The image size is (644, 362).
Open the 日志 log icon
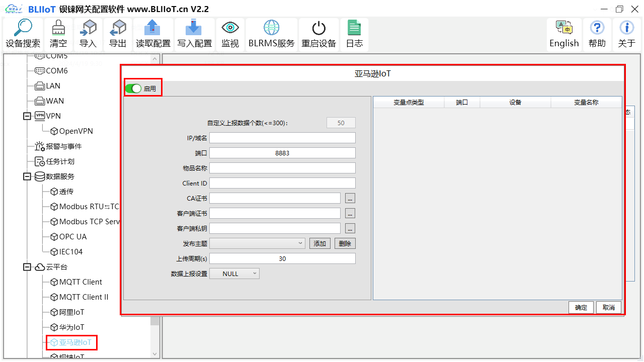tap(354, 34)
